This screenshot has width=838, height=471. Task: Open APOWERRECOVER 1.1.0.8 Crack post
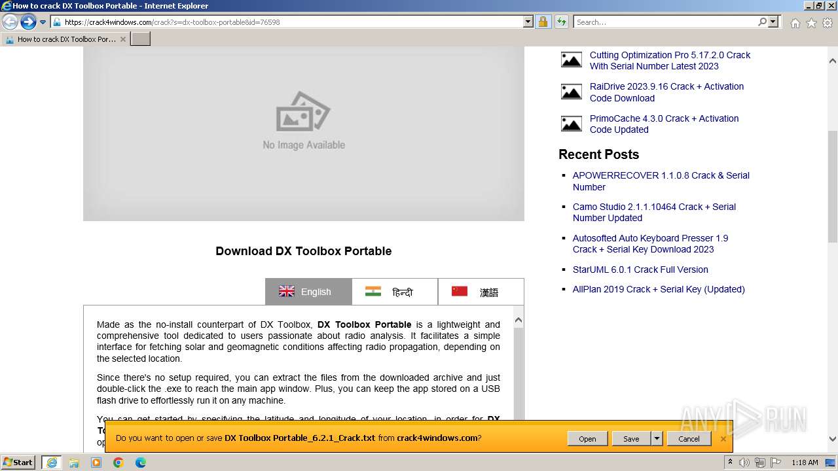tap(661, 181)
